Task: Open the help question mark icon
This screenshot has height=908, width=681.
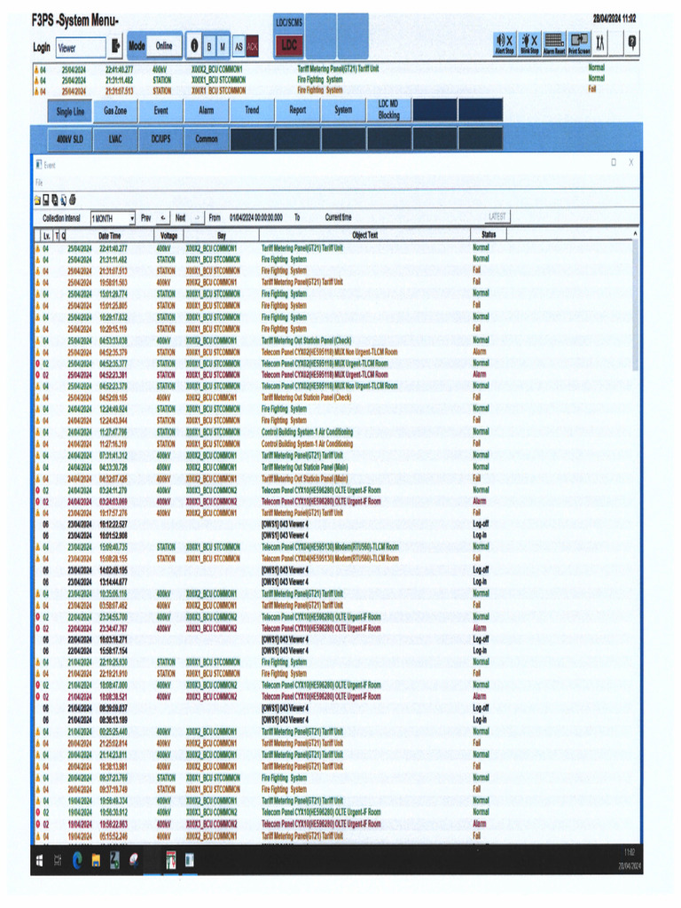Action: [x=632, y=43]
